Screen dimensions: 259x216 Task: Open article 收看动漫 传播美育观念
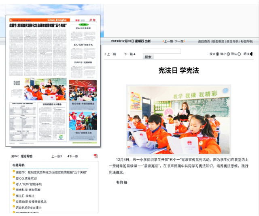pos(31,201)
